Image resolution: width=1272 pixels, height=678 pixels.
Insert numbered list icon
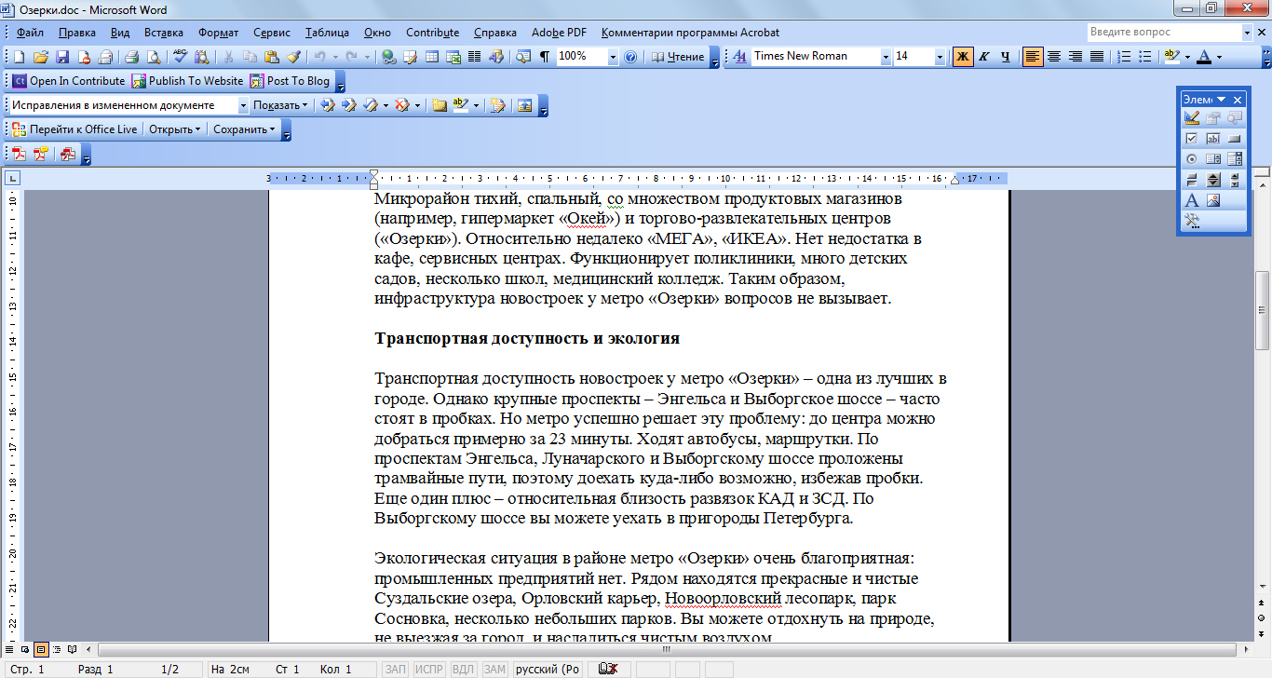coord(1124,57)
